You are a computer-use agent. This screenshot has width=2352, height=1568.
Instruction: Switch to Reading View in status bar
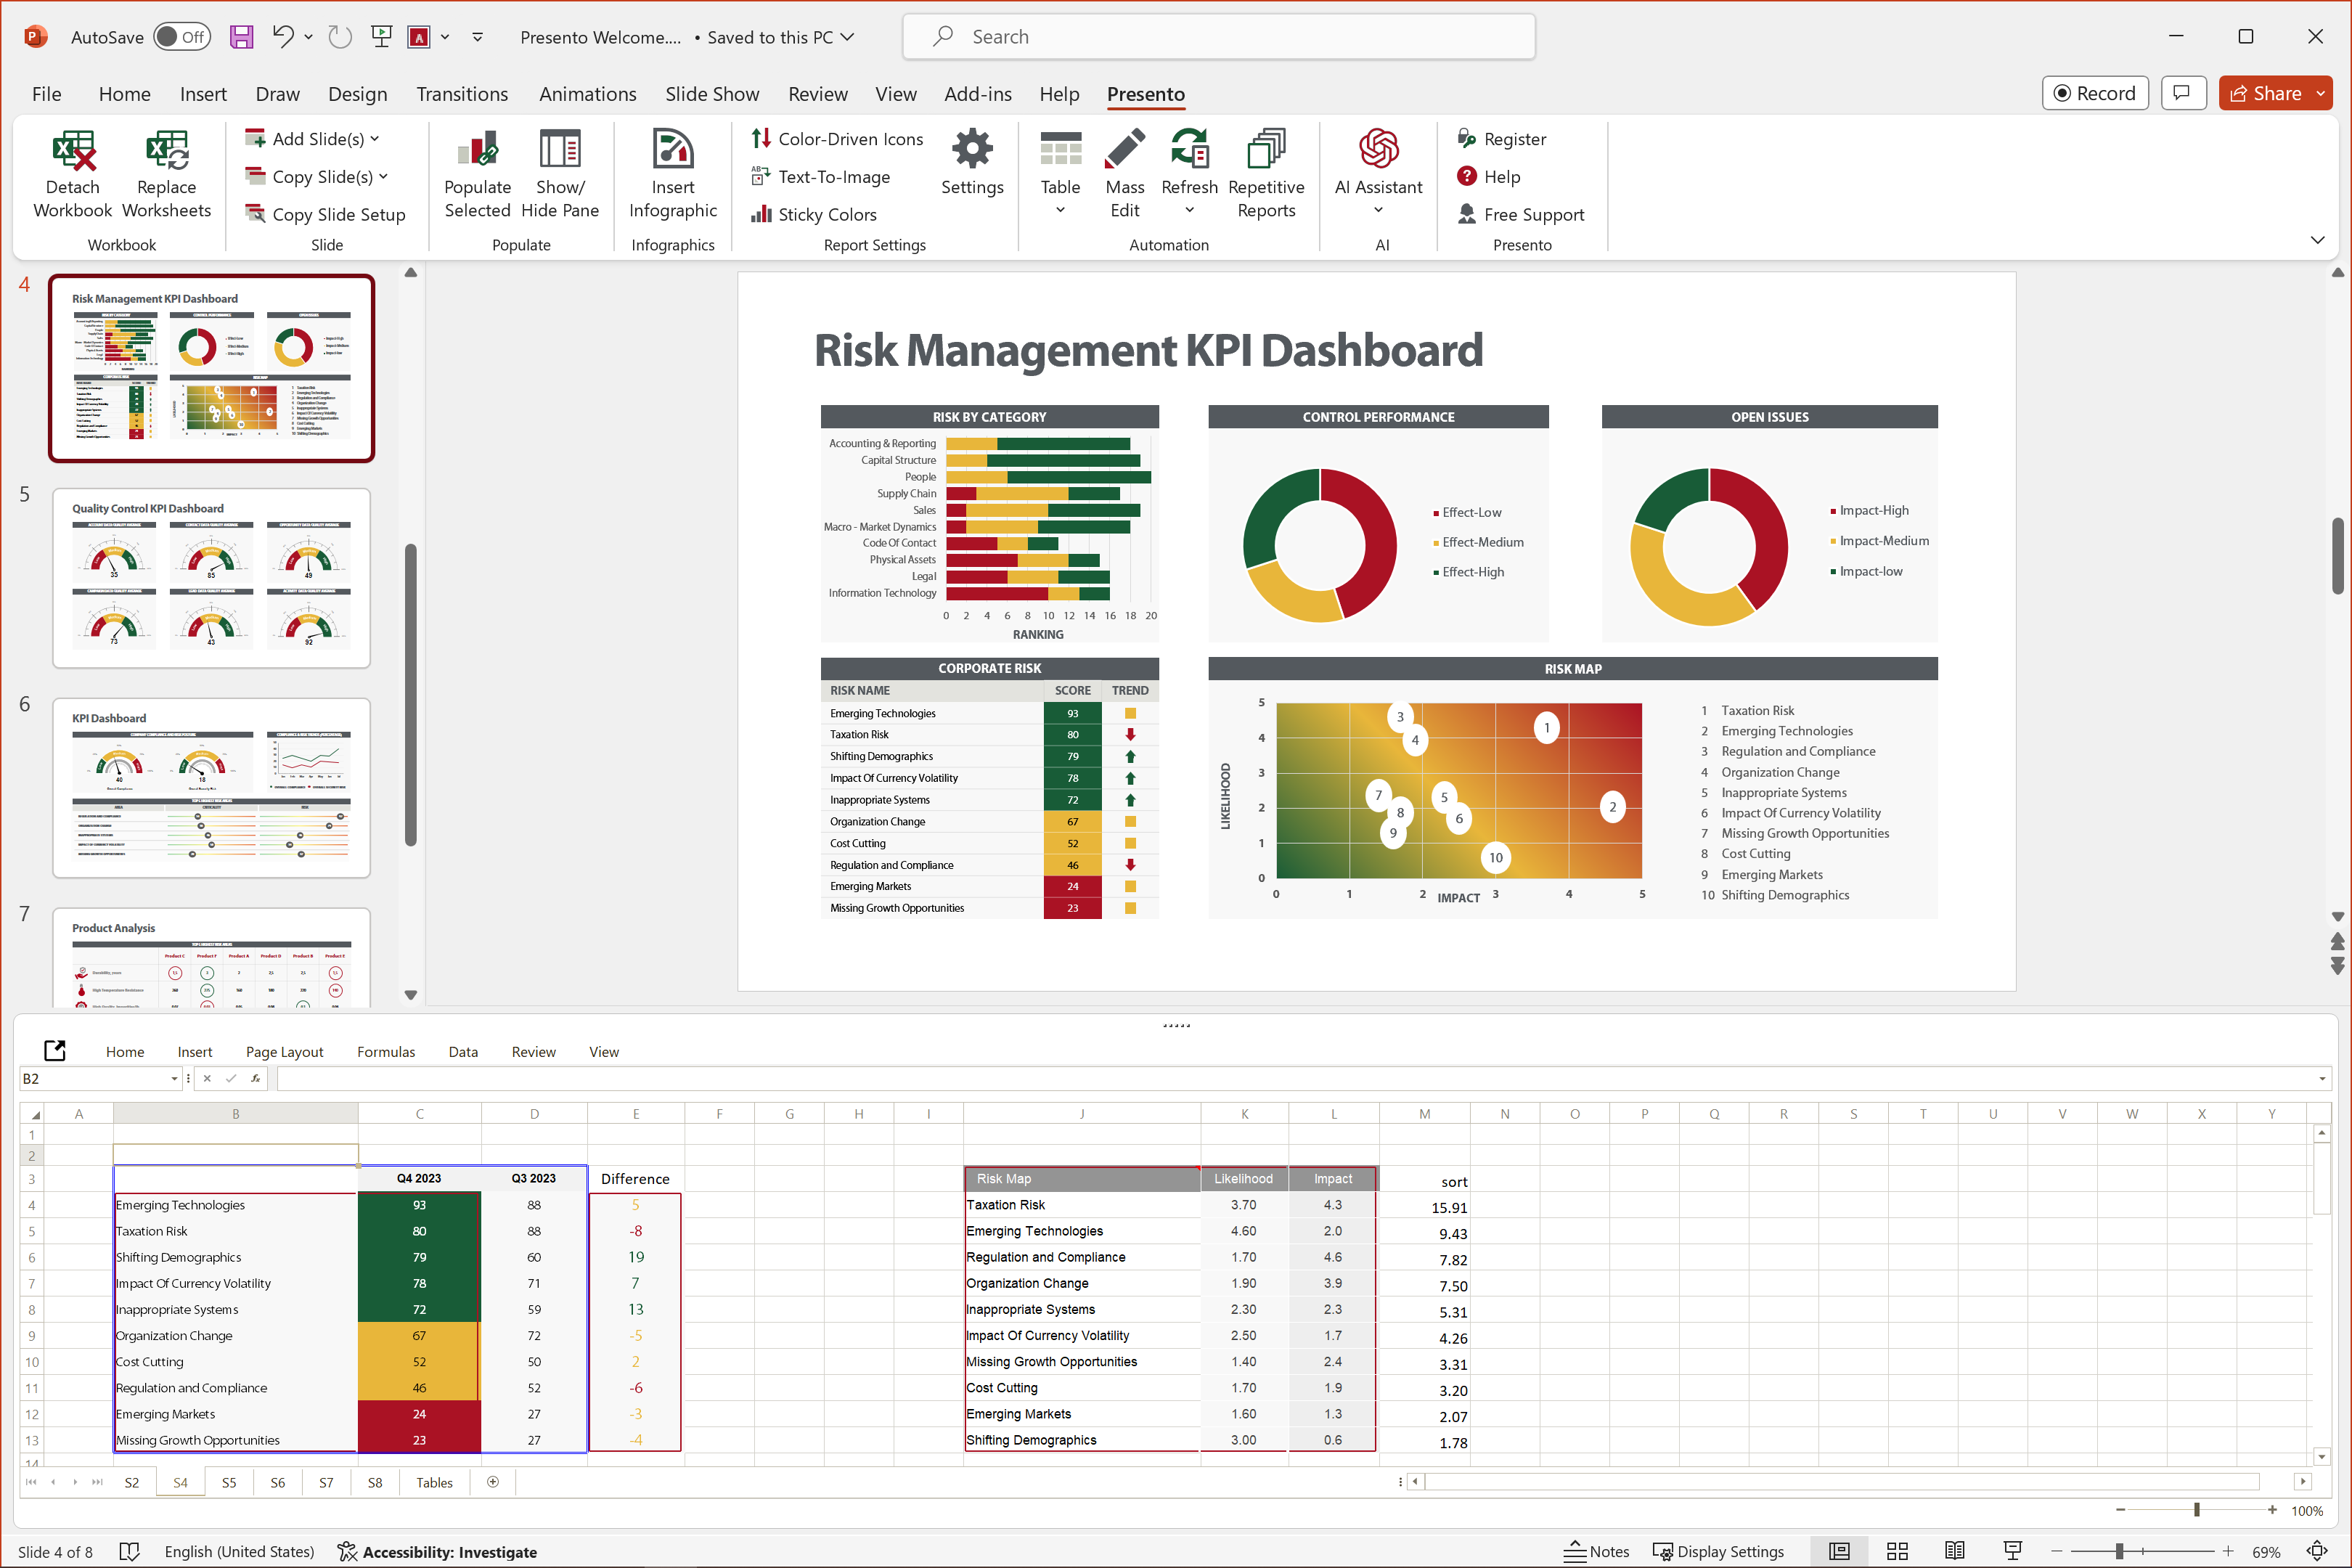pyautogui.click(x=1954, y=1551)
